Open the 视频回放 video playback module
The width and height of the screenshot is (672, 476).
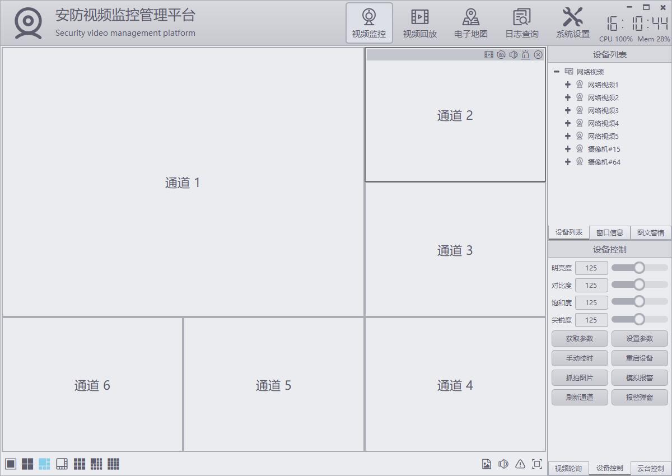419,24
